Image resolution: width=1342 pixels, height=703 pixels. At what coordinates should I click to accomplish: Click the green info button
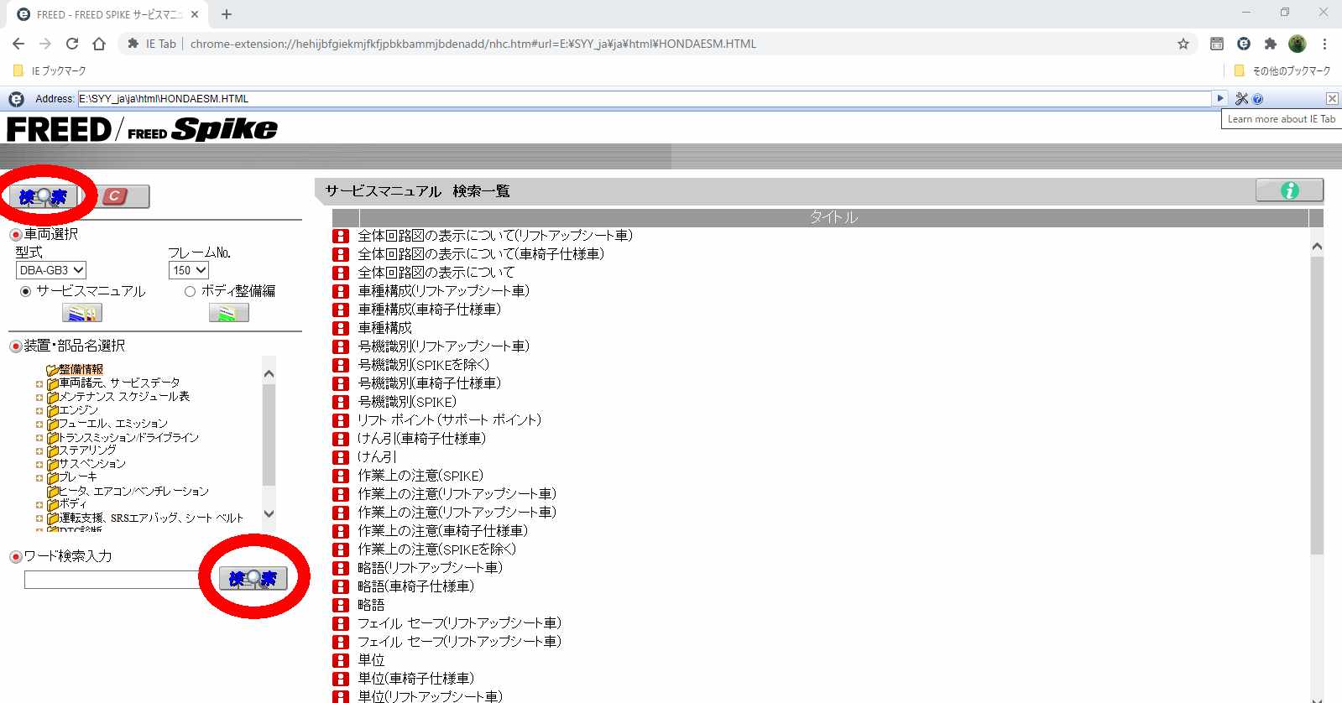[x=1289, y=190]
